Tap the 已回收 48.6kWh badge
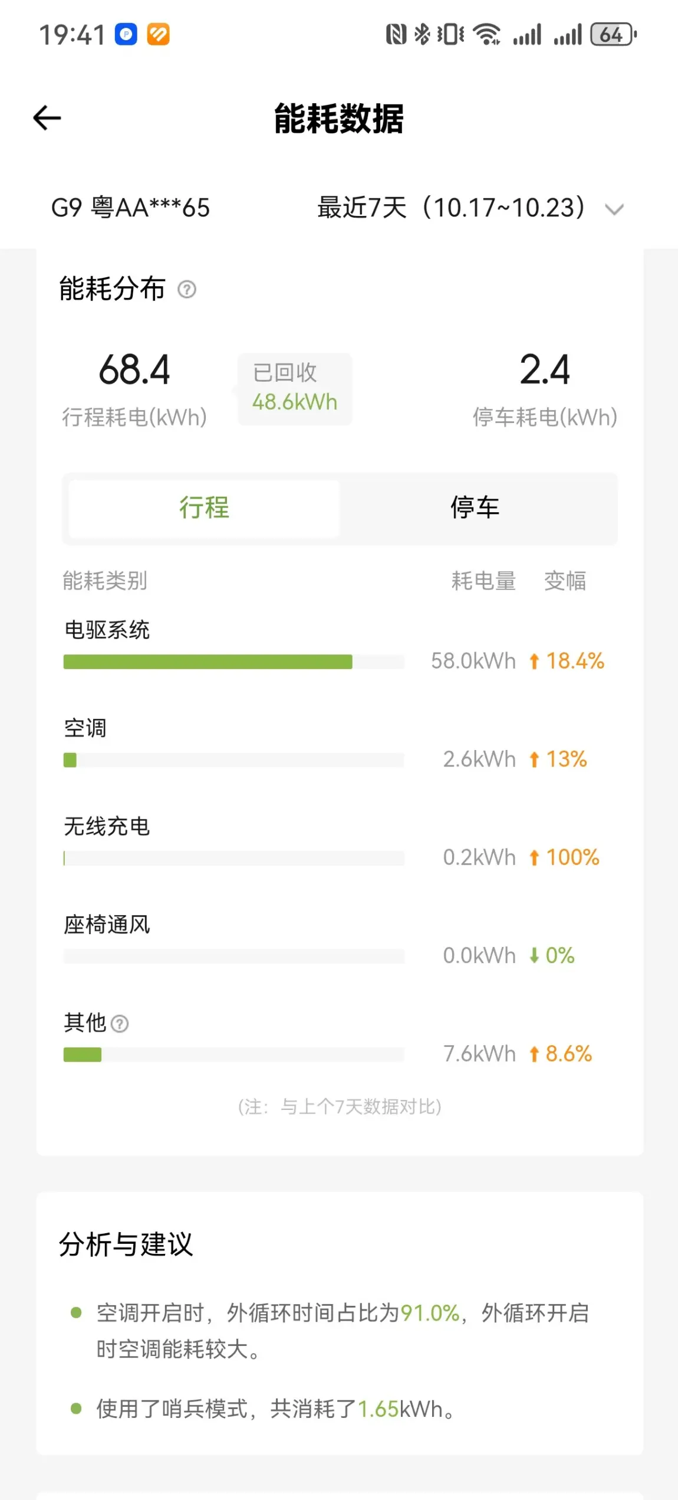Viewport: 678px width, 1500px height. point(295,389)
